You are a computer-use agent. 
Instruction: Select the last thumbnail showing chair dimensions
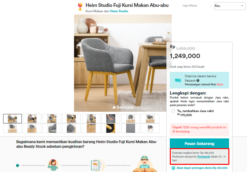150,128
